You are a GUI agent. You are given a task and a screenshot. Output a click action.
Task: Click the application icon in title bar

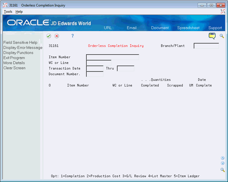[5, 5]
